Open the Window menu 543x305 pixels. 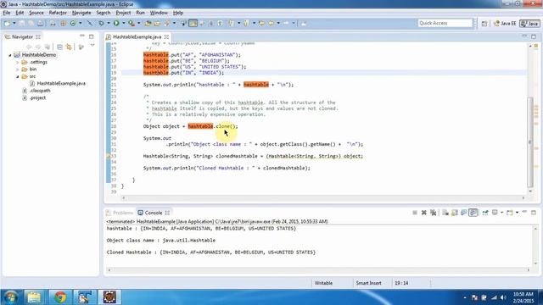point(159,13)
